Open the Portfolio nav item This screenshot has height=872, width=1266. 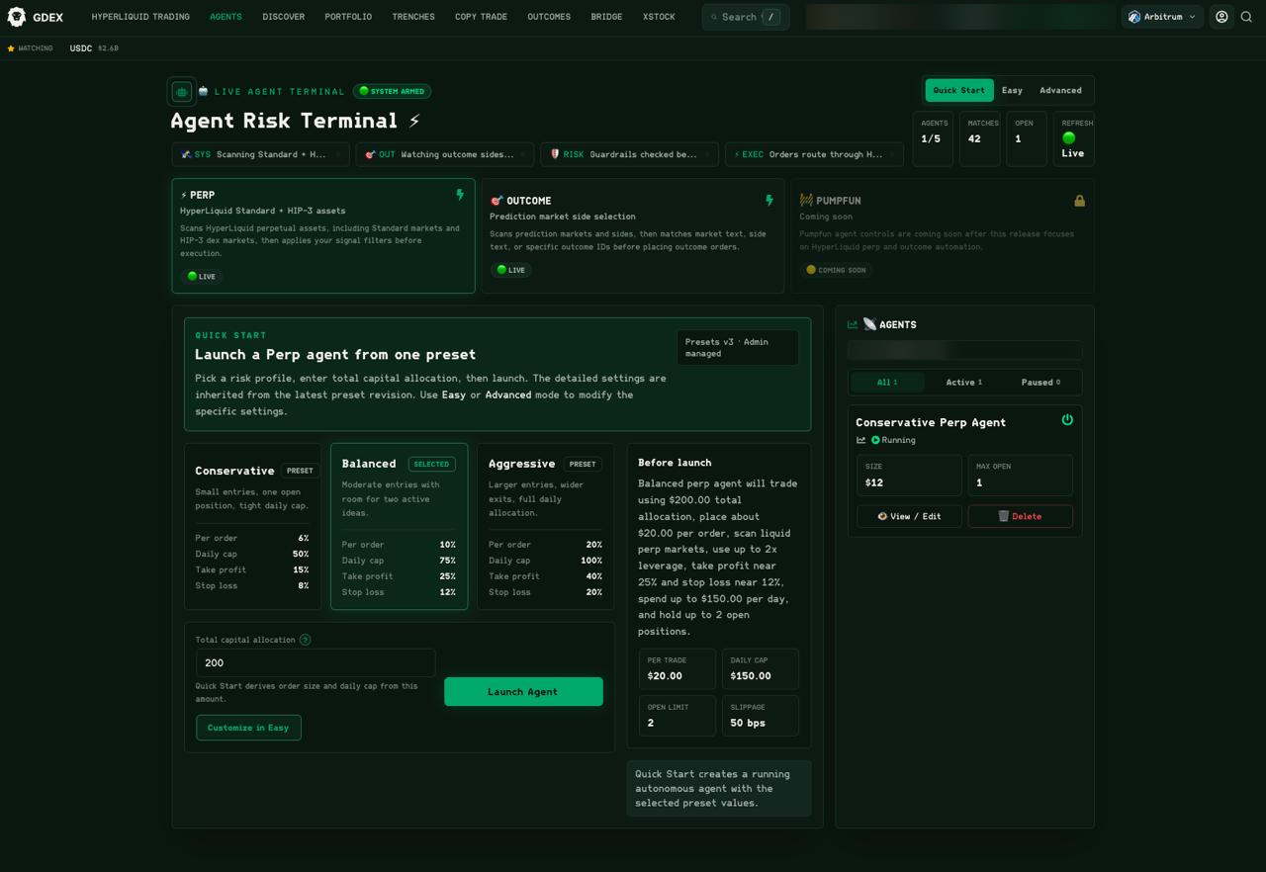(348, 17)
